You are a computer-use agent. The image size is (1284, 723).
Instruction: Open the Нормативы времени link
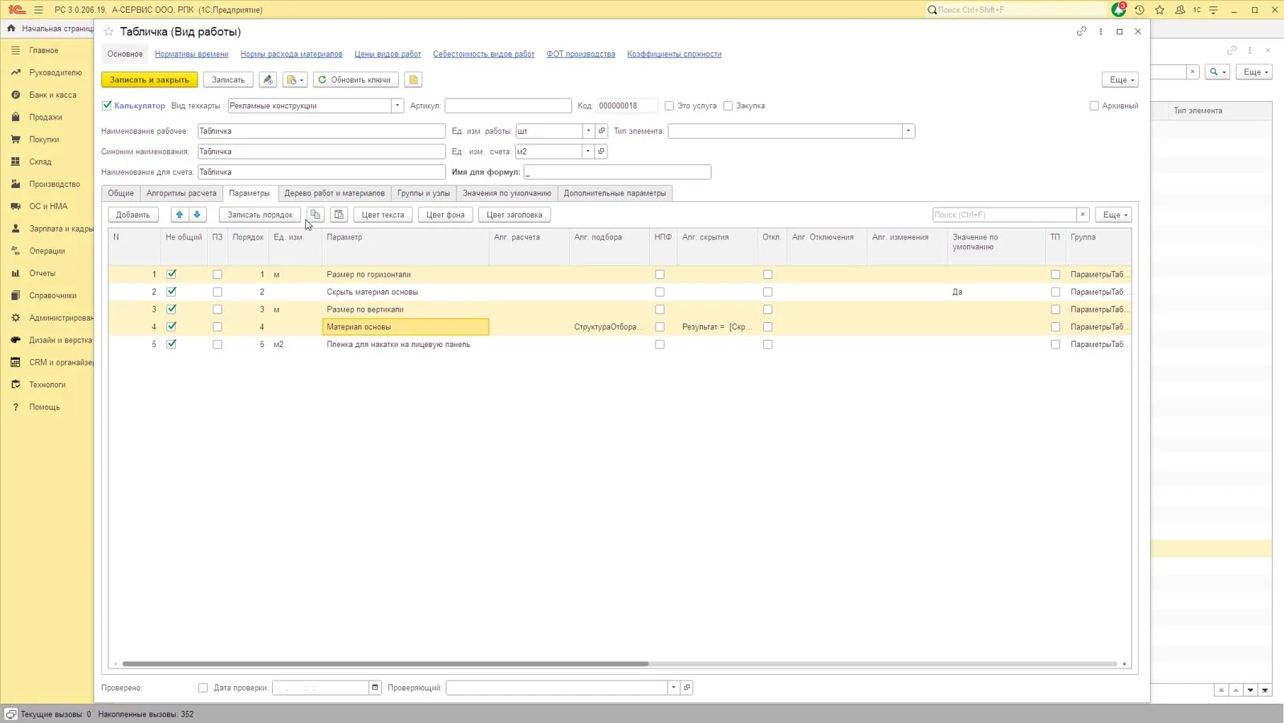tap(192, 54)
